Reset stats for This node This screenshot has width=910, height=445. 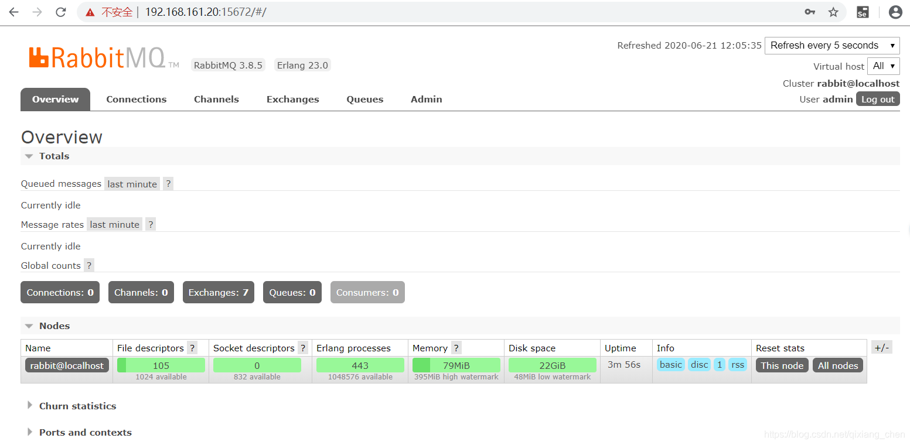(782, 365)
